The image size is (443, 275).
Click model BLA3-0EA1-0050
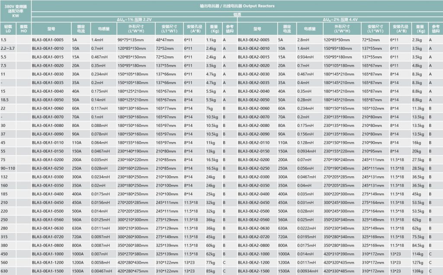click(x=48, y=100)
